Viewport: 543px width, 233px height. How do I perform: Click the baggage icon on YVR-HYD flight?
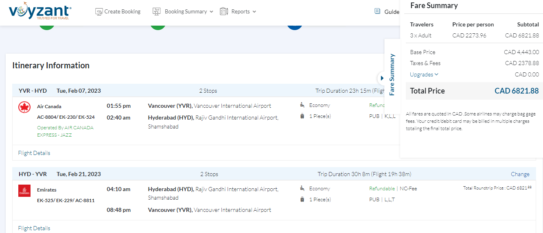302,116
